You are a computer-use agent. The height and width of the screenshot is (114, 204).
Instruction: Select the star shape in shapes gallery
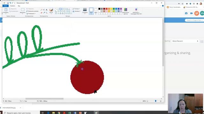point(60,13)
